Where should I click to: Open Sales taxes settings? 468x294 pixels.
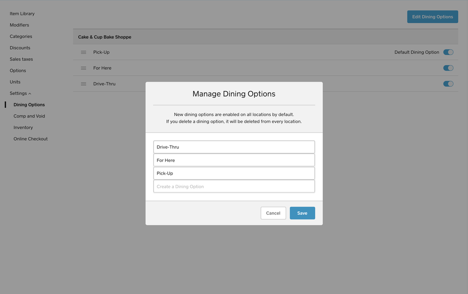21,59
